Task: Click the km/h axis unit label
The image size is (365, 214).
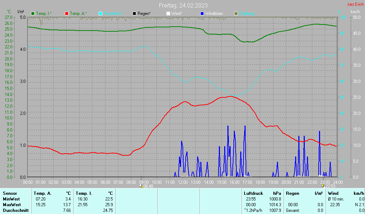Action: (x=355, y=12)
